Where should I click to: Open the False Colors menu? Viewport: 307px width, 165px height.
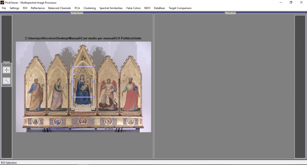(133, 8)
